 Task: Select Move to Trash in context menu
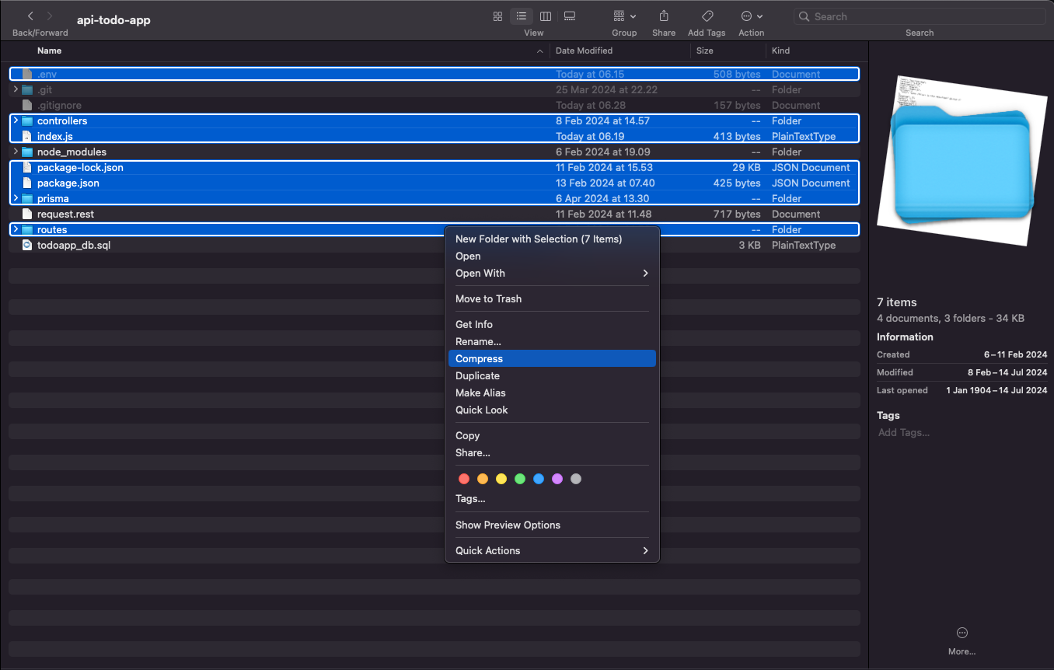click(488, 299)
